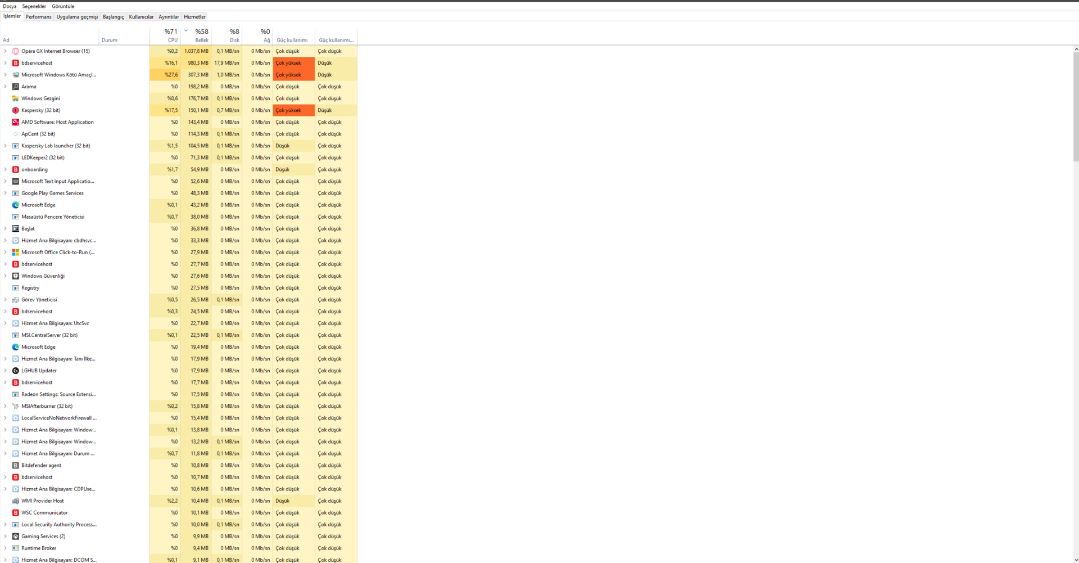Screen dimensions: 1079x563
Task: Click the vertical scrollbar thumb of the process list
Action: (x=1076, y=107)
